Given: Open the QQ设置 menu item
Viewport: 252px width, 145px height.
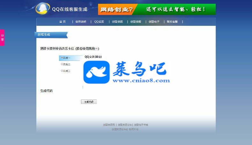Looking at the screenshot, I should pos(99,22).
